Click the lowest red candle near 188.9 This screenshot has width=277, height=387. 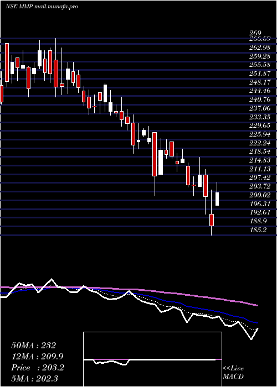point(212,220)
